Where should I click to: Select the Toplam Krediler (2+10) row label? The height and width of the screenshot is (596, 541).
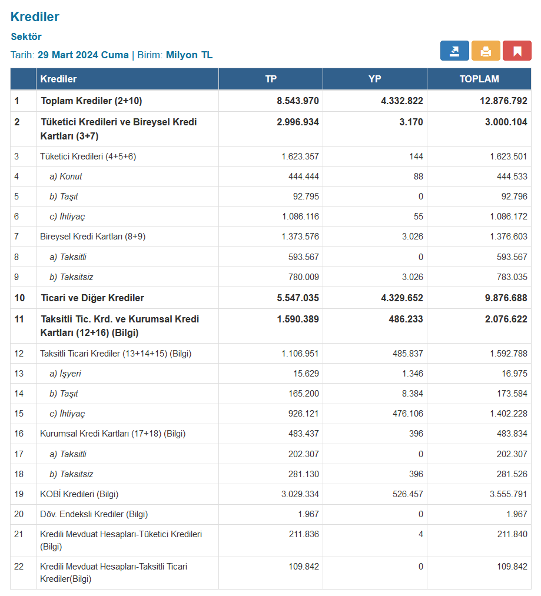(x=91, y=101)
